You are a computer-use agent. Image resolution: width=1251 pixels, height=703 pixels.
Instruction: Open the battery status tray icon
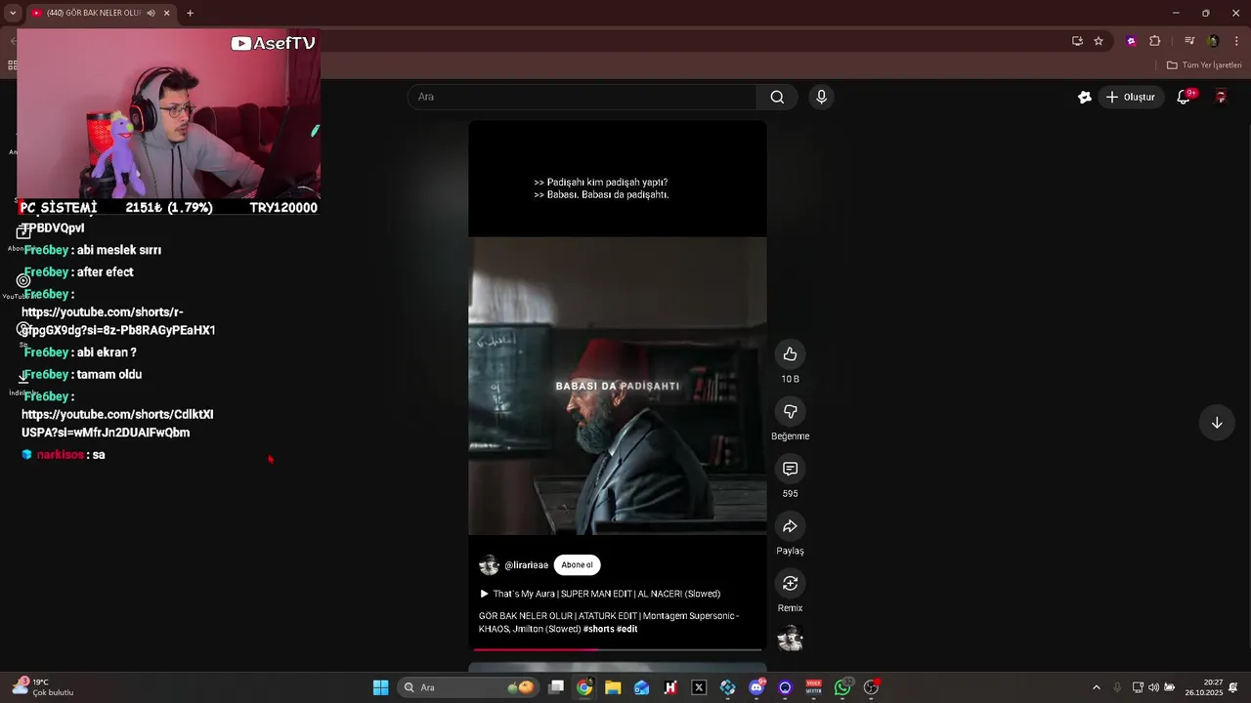(x=1170, y=687)
